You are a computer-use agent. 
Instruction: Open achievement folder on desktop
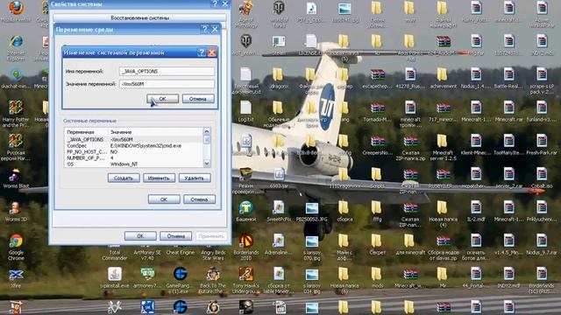coord(443,79)
